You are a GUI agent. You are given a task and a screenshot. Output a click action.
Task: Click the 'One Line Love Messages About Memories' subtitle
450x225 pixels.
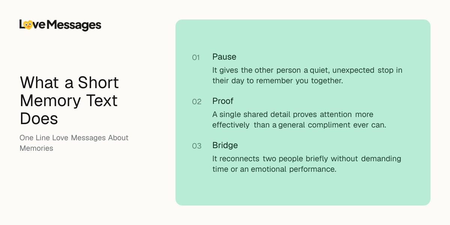coord(74,143)
